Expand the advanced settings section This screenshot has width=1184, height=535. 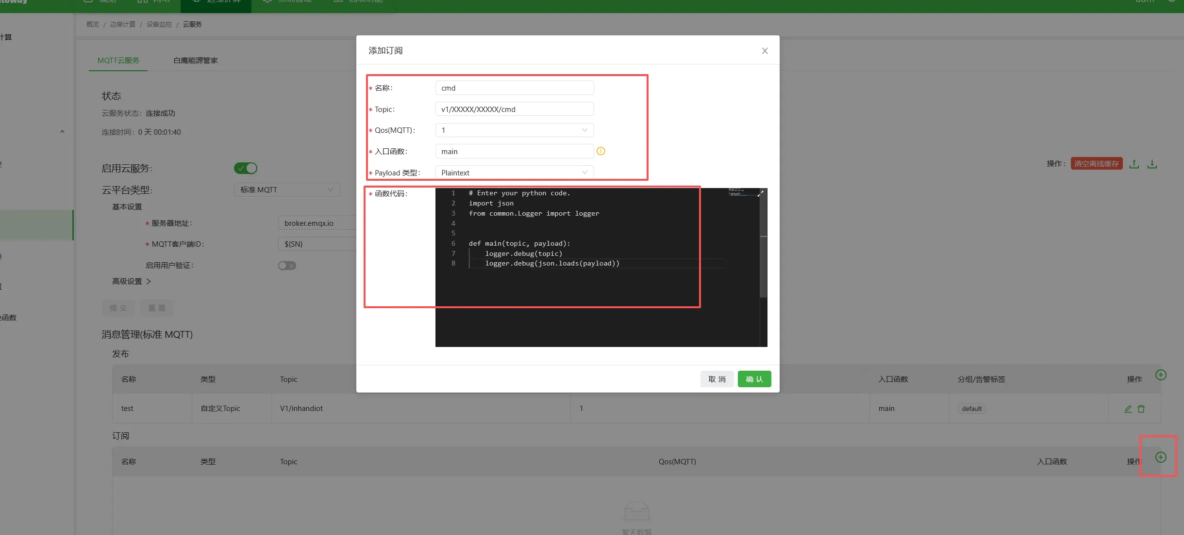pos(132,281)
